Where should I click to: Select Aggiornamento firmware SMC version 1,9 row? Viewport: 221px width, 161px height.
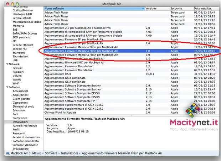[132, 63]
